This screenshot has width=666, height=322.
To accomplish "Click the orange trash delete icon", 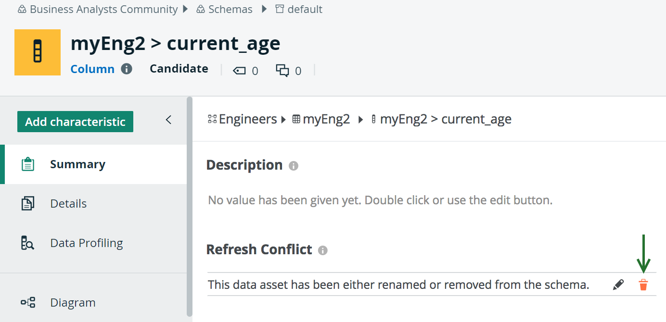I will (x=643, y=285).
